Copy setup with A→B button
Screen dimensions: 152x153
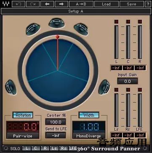point(81,4)
